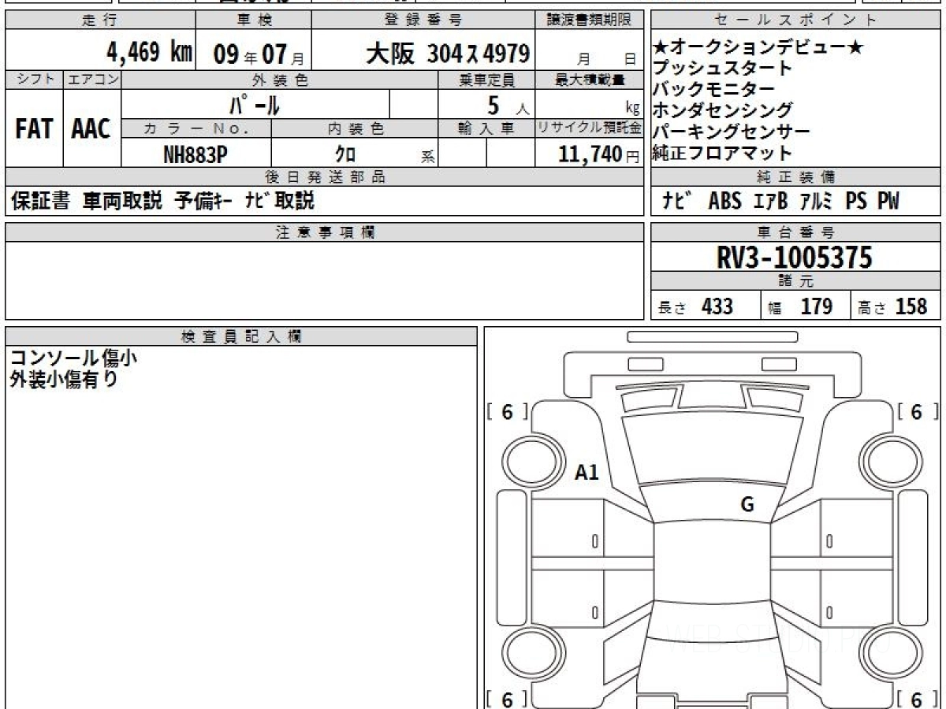Select the 車両取説 item
The width and height of the screenshot is (946, 709).
pos(122,202)
